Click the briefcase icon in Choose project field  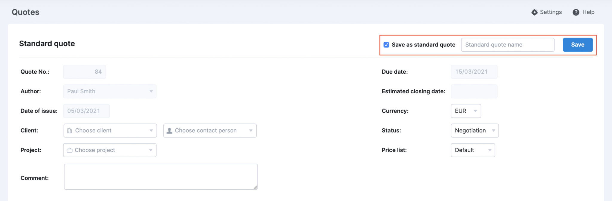click(69, 150)
